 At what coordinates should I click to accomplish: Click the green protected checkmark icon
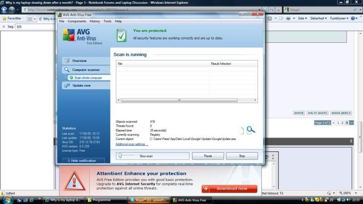point(121,35)
